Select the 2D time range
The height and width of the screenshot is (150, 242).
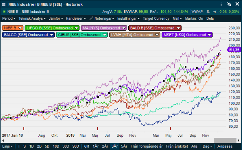click(39, 146)
